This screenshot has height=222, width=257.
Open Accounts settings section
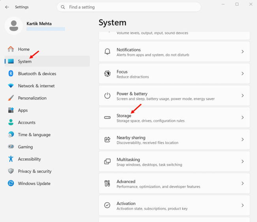47,122
